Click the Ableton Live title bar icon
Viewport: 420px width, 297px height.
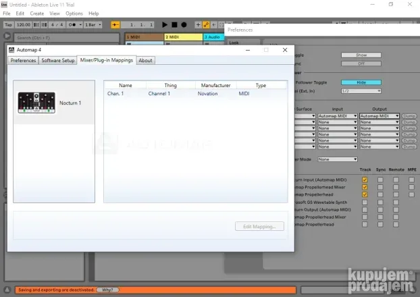tap(4, 5)
